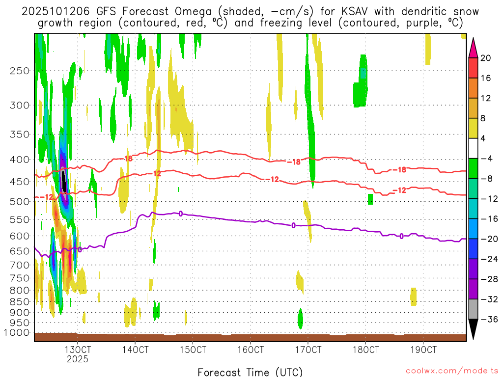The image size is (503, 377).
Task: Click the 950 pressure level label
Action: tap(20, 323)
